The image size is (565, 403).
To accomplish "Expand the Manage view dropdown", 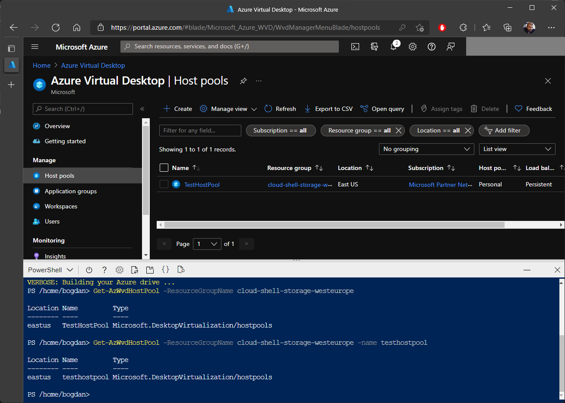I will (x=228, y=109).
